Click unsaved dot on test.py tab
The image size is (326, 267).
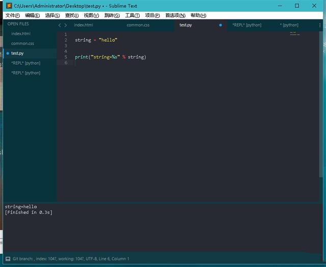pyautogui.click(x=221, y=25)
